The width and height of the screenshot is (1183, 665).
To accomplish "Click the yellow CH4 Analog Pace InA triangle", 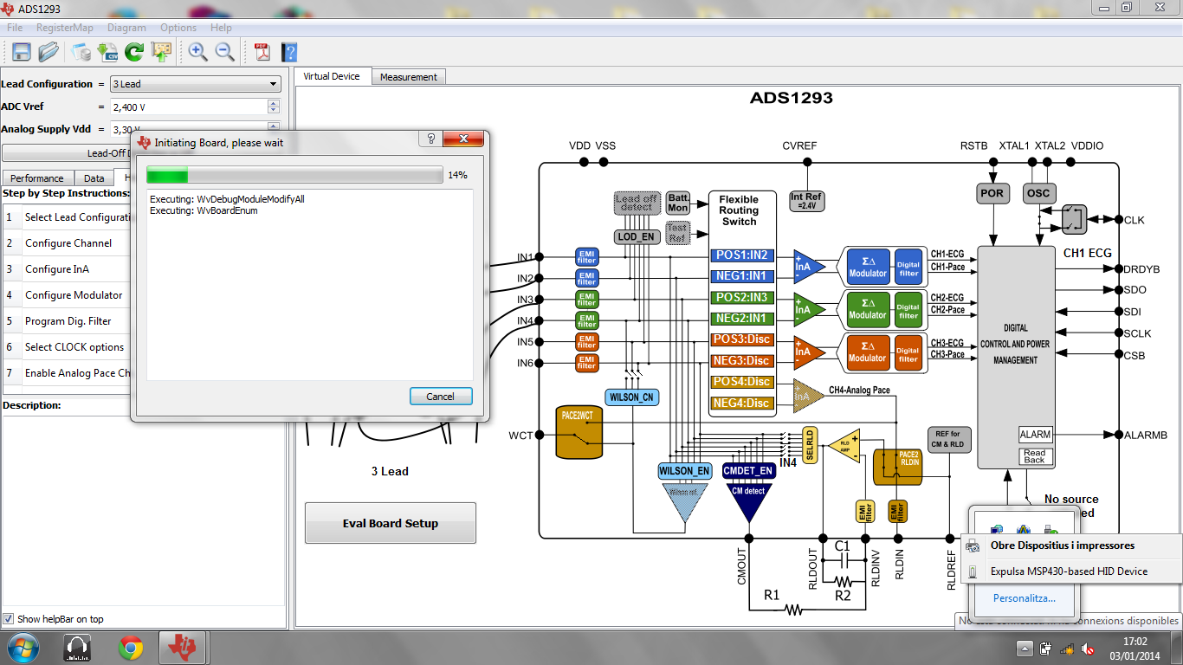I will (808, 395).
